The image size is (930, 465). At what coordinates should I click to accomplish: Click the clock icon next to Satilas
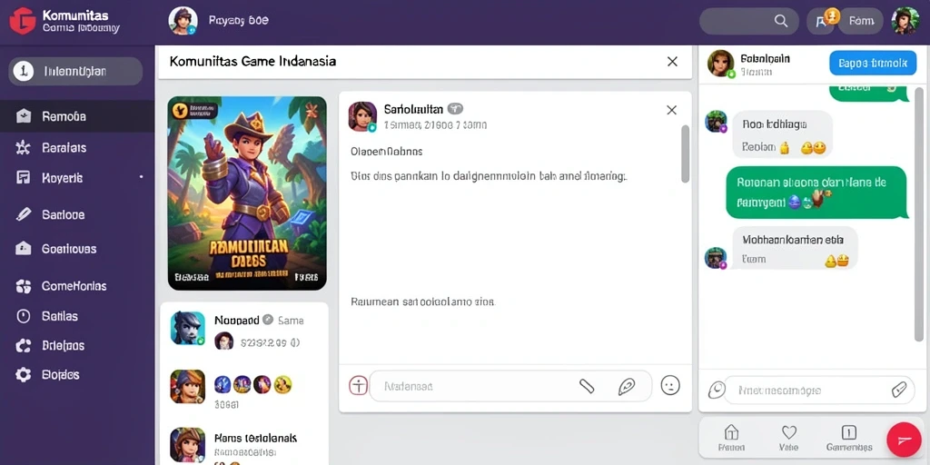pyautogui.click(x=23, y=316)
